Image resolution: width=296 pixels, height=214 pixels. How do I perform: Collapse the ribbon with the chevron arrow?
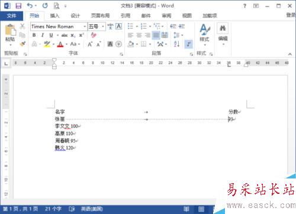[x=290, y=54]
